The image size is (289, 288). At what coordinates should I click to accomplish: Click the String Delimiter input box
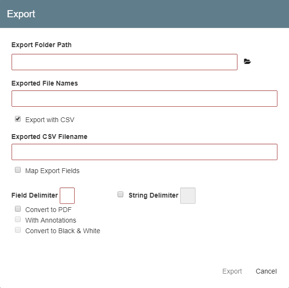187,196
